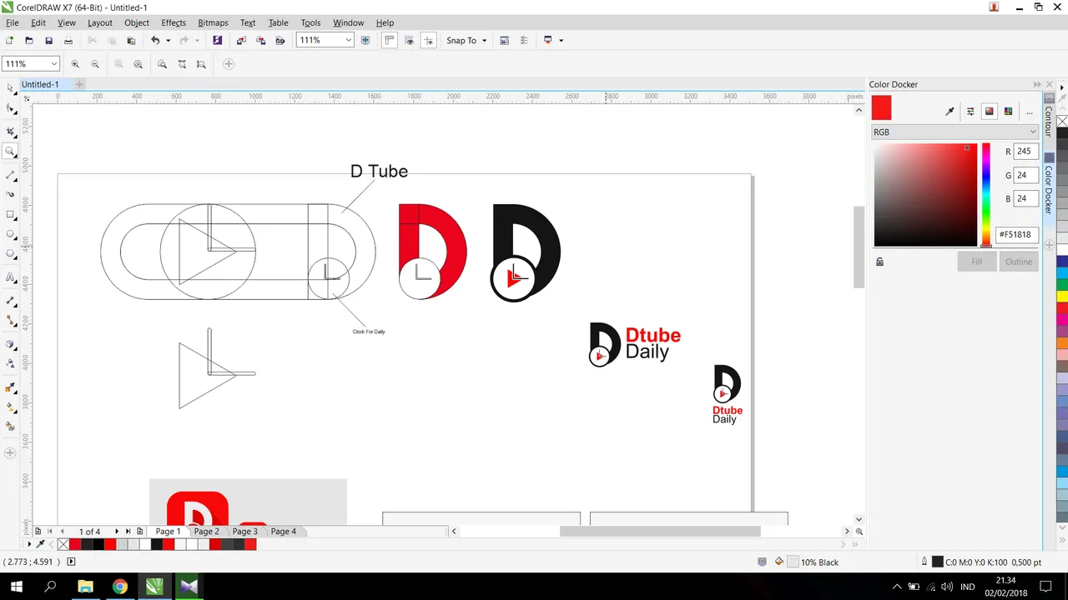Select the Ellipse tool

(x=10, y=235)
